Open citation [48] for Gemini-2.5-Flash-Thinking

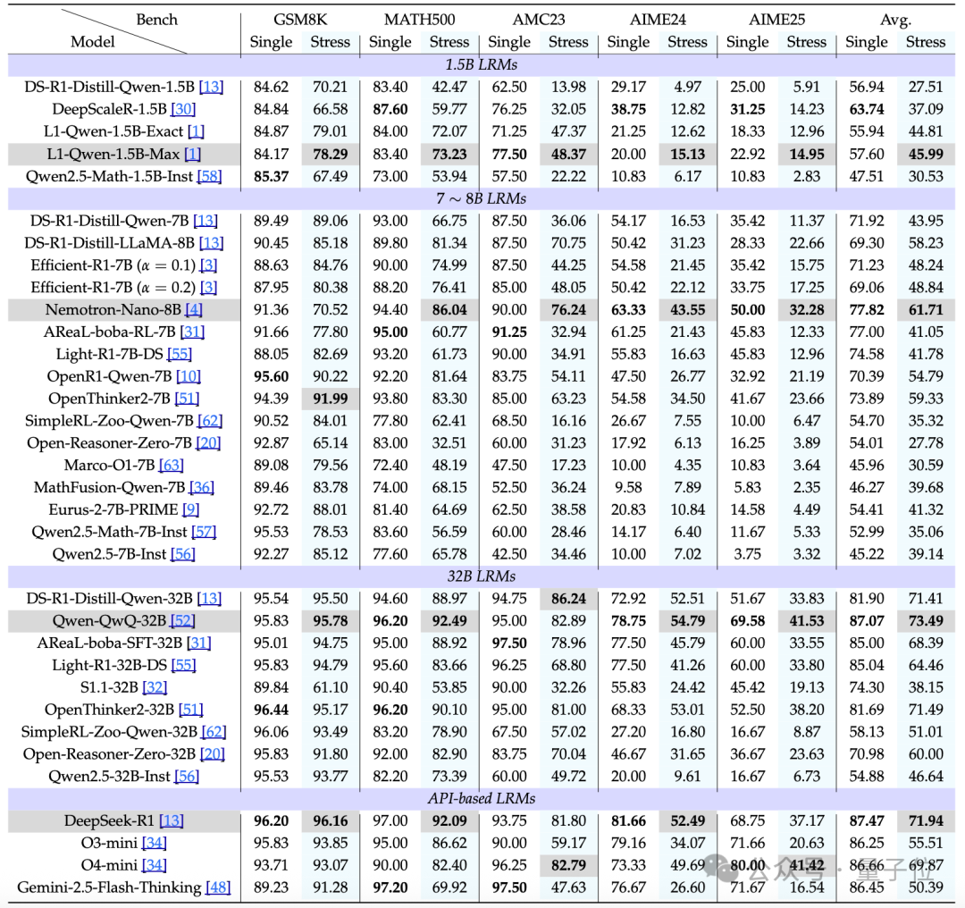click(218, 887)
